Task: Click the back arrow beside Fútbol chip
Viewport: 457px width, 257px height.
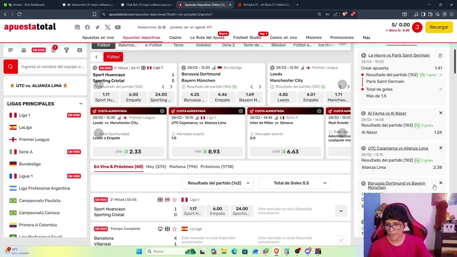Action: [x=96, y=57]
